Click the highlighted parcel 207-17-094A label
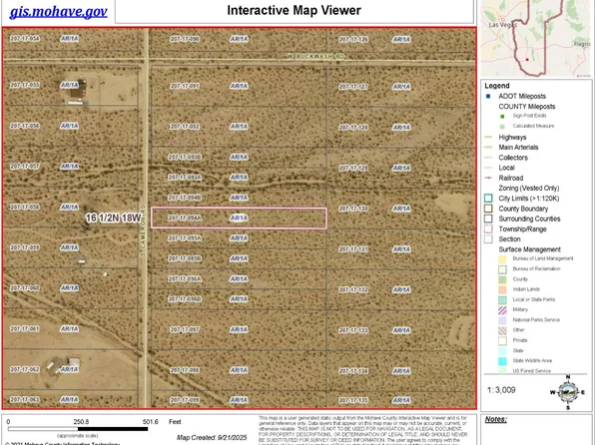595x445 pixels. tap(185, 219)
